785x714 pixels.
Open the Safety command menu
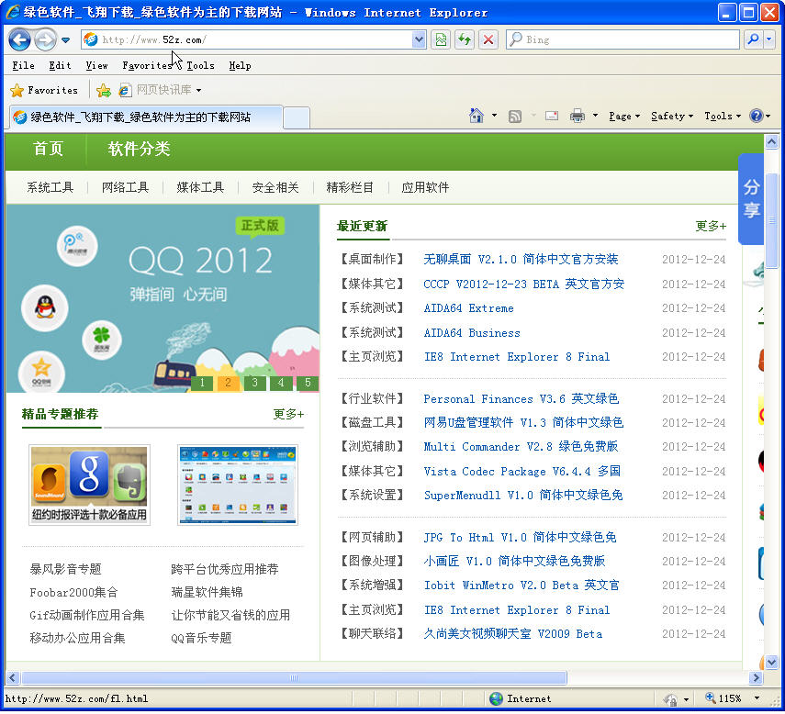click(672, 116)
